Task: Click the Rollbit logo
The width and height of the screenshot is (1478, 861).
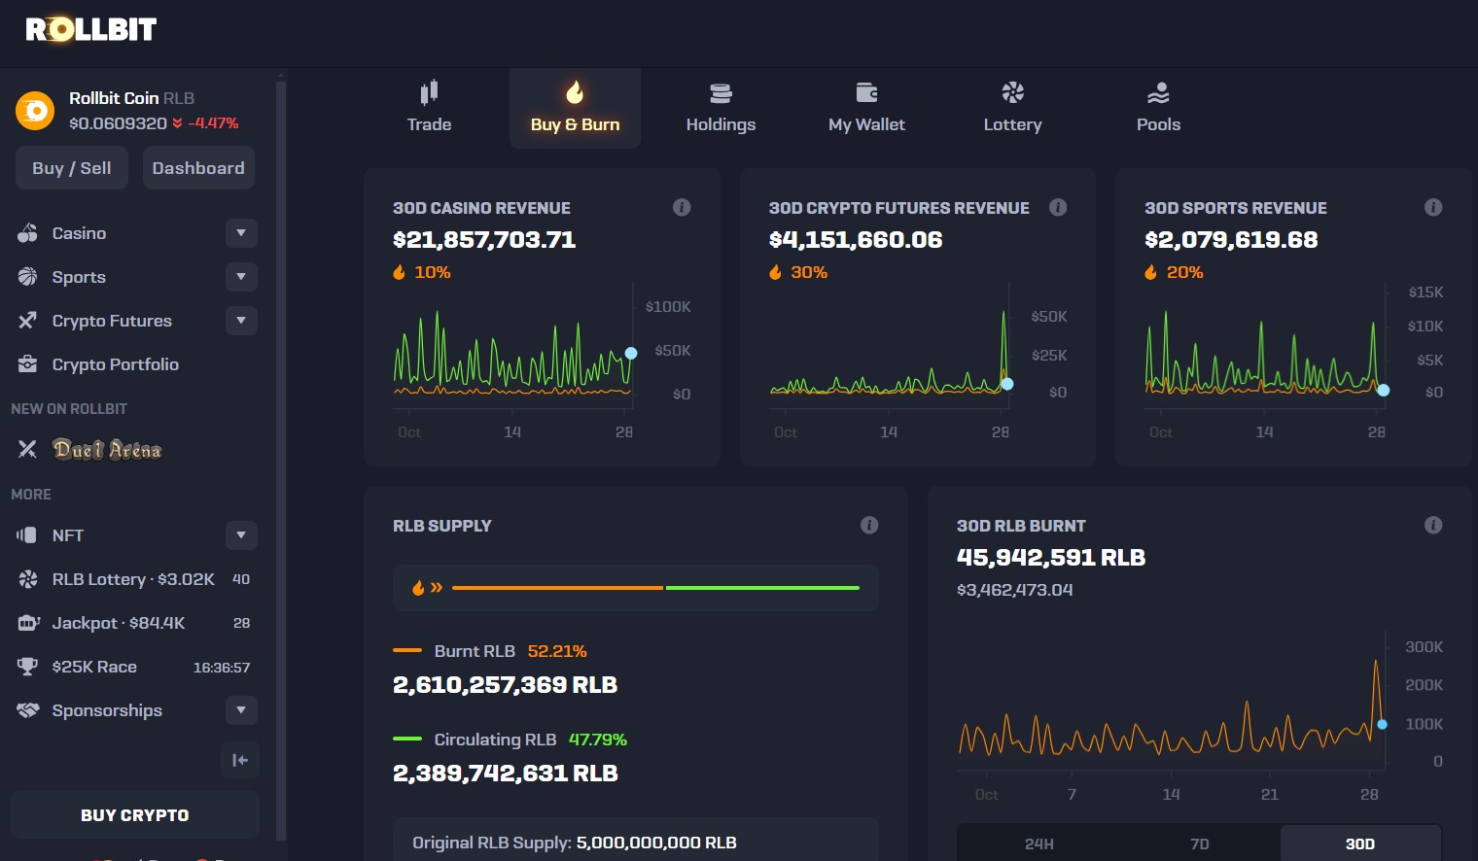Action: click(x=91, y=29)
